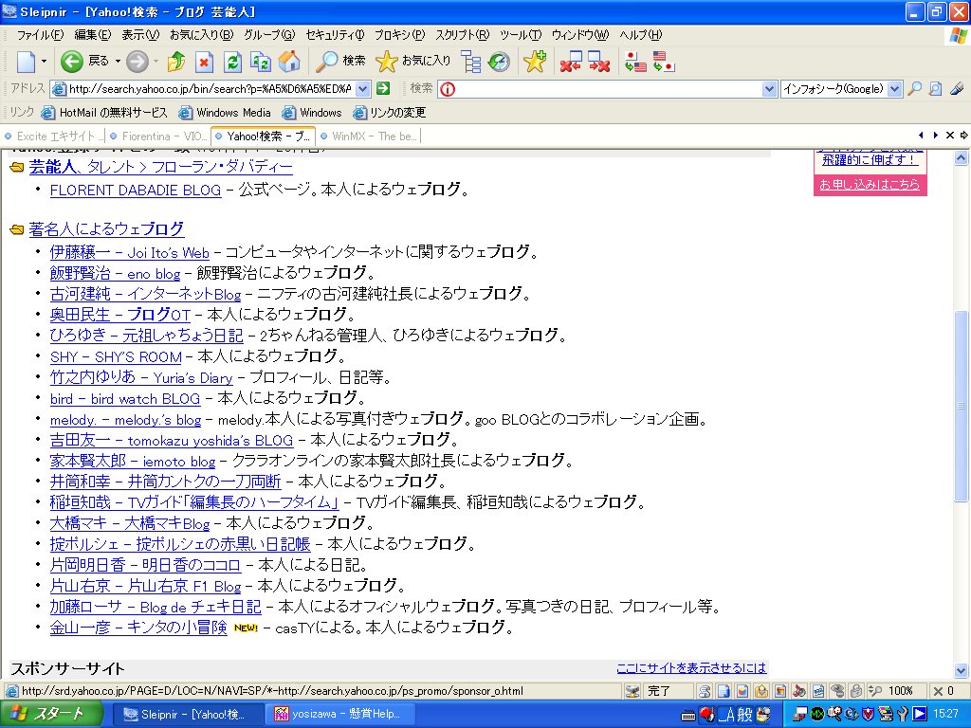Click the green Back arrow button

(72, 62)
